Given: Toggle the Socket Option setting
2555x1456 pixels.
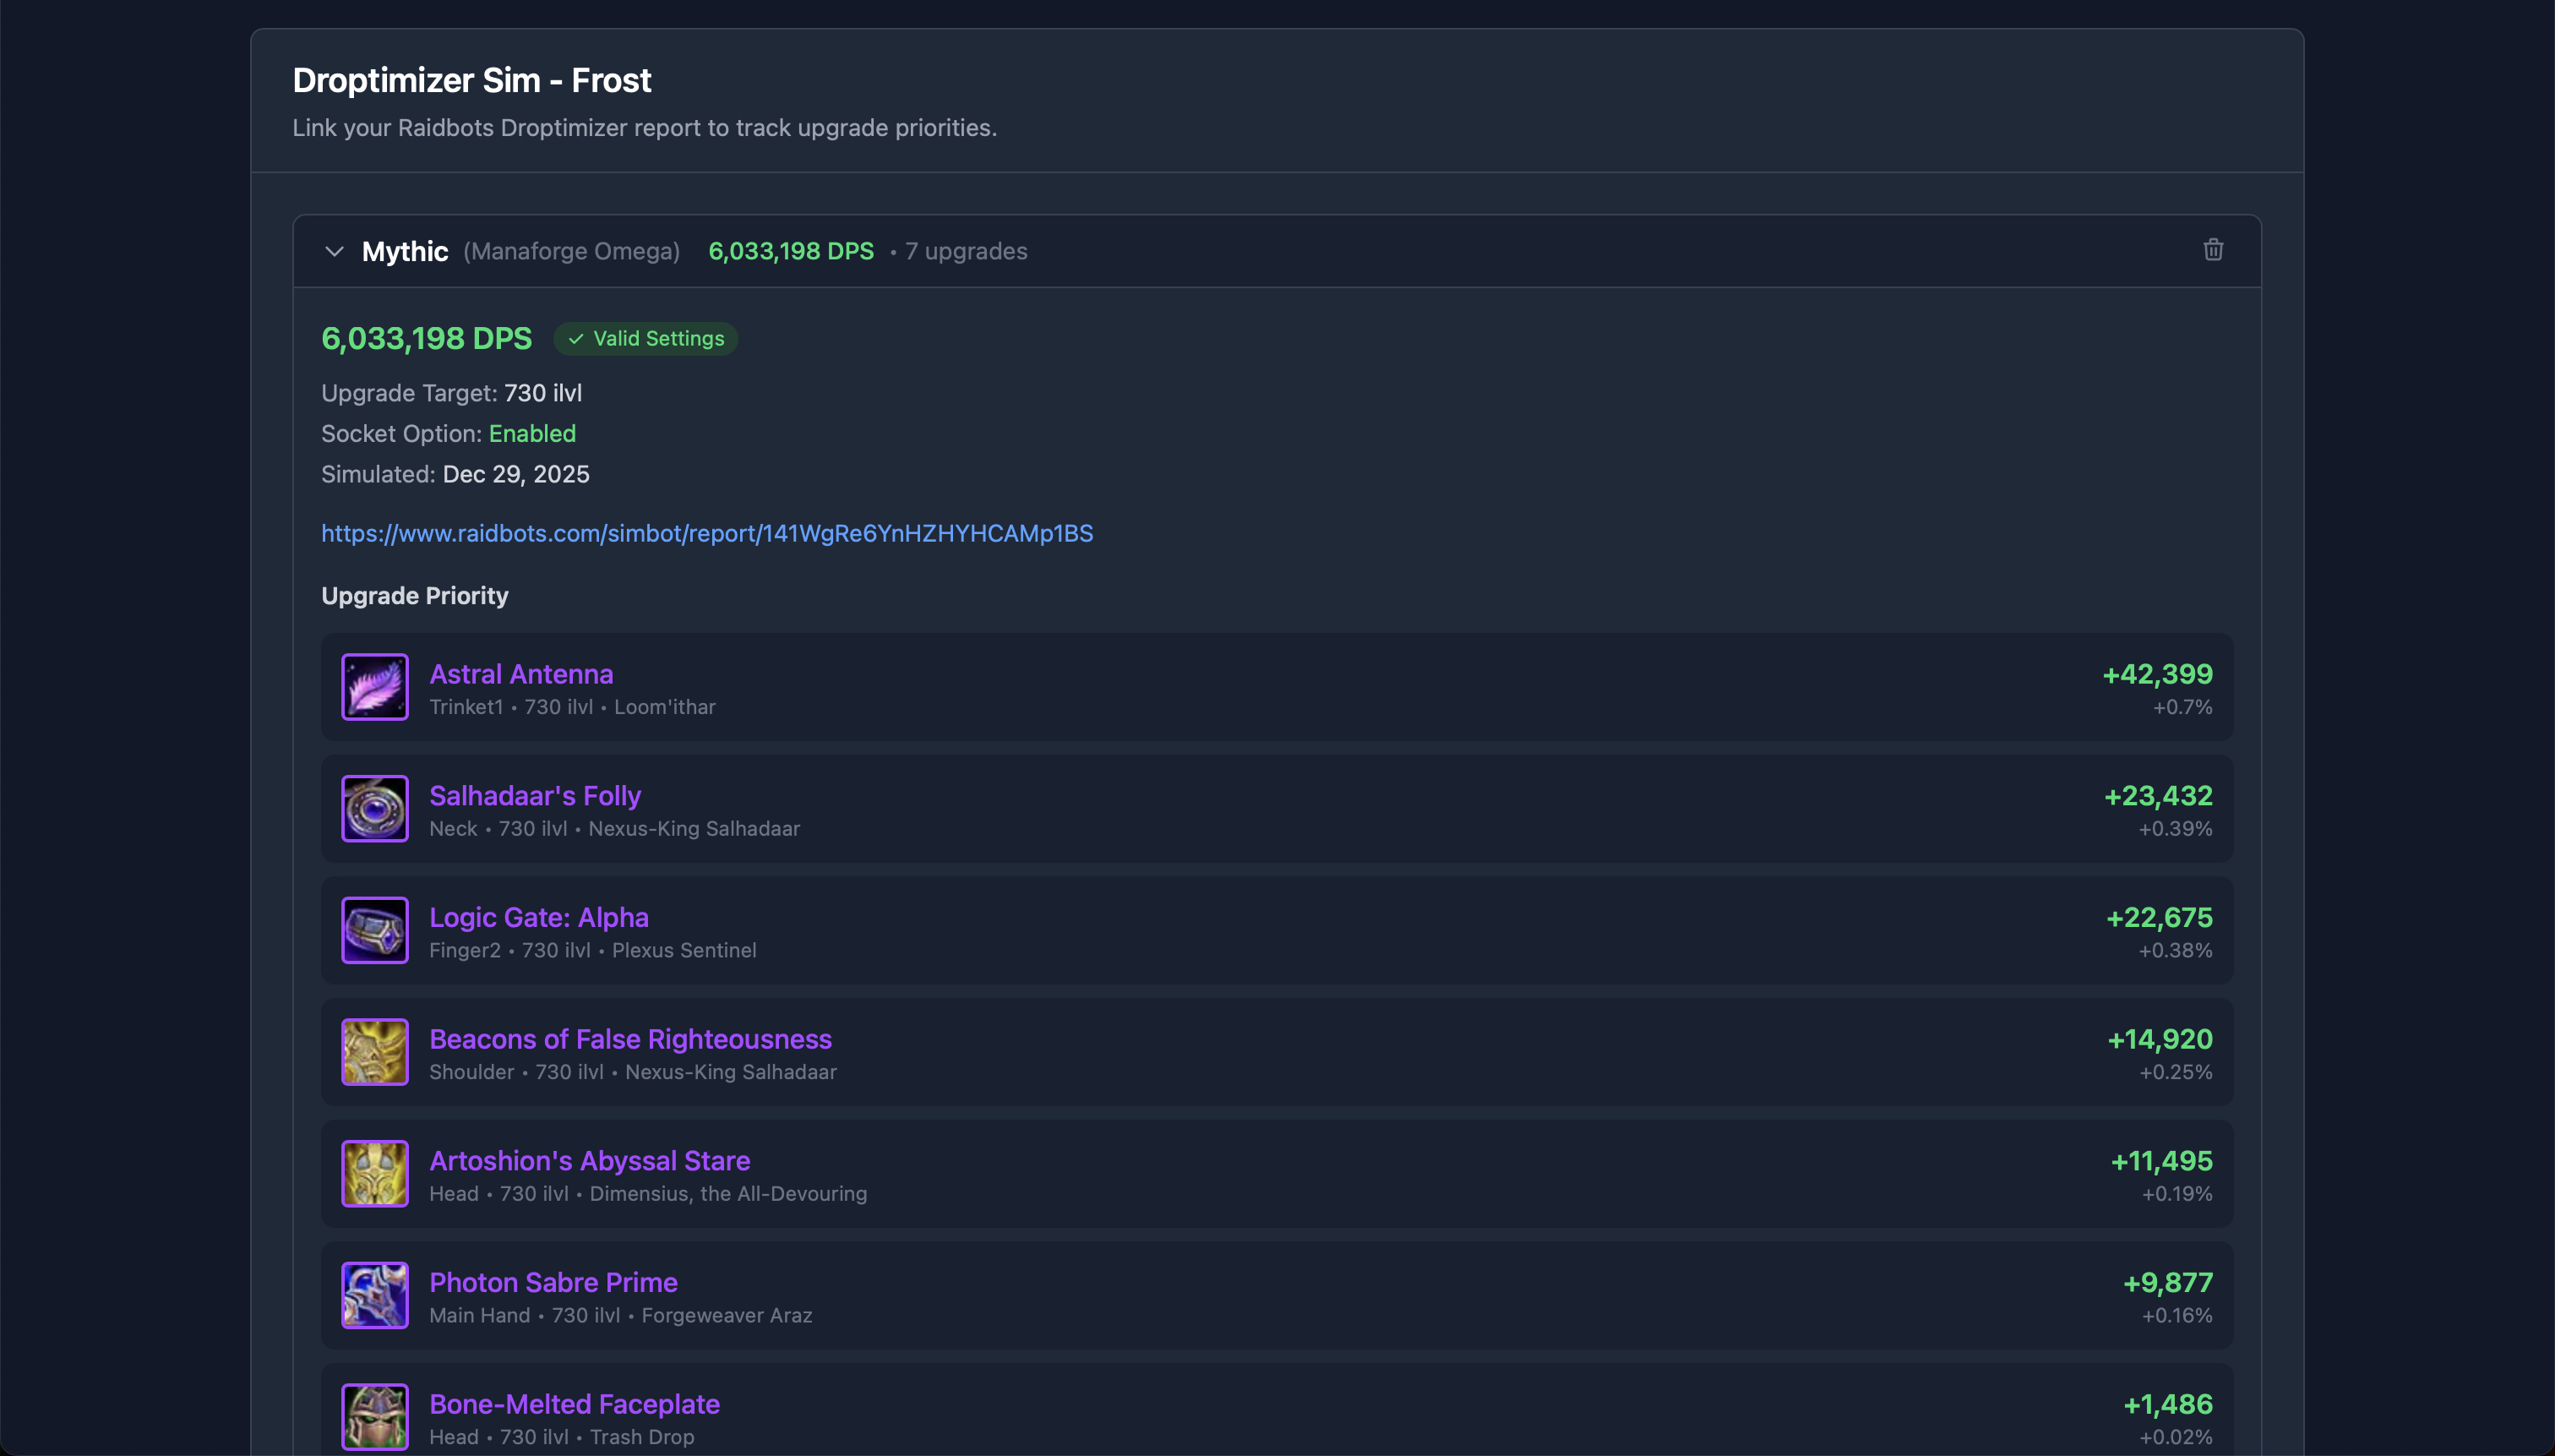Looking at the screenshot, I should [x=531, y=433].
